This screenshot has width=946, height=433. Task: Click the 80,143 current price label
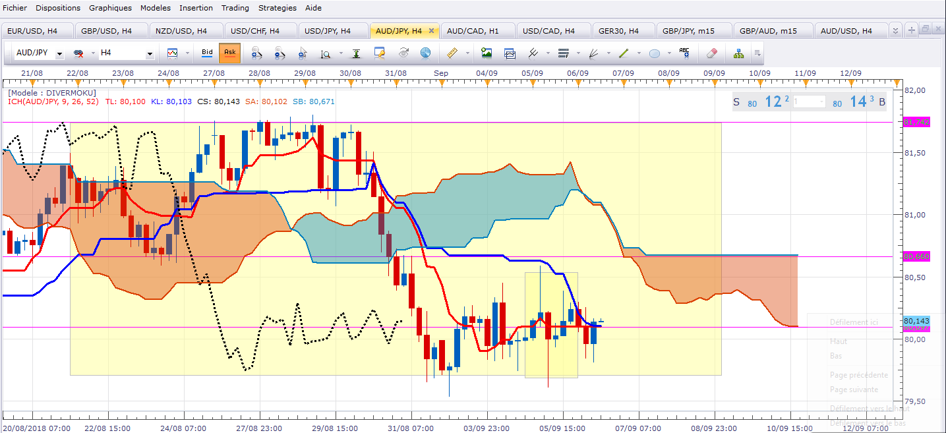(916, 320)
